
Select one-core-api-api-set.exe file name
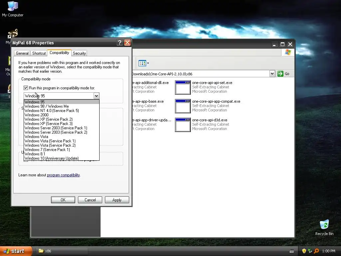(212, 83)
